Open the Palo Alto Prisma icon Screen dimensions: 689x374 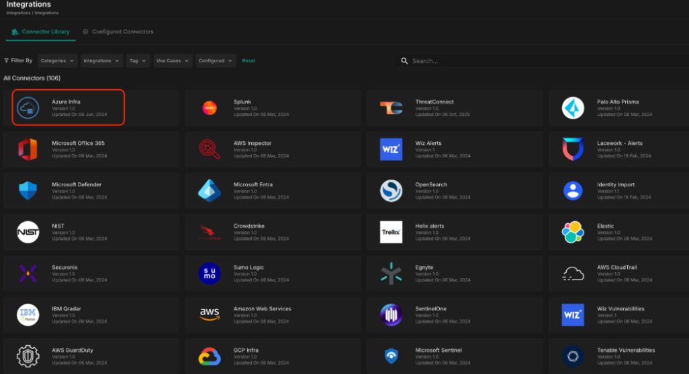pos(573,108)
